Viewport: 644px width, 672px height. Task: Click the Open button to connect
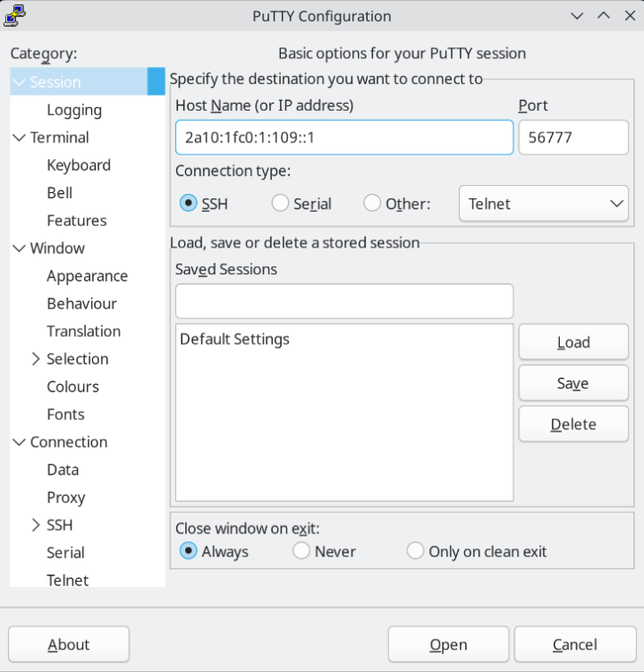point(448,644)
